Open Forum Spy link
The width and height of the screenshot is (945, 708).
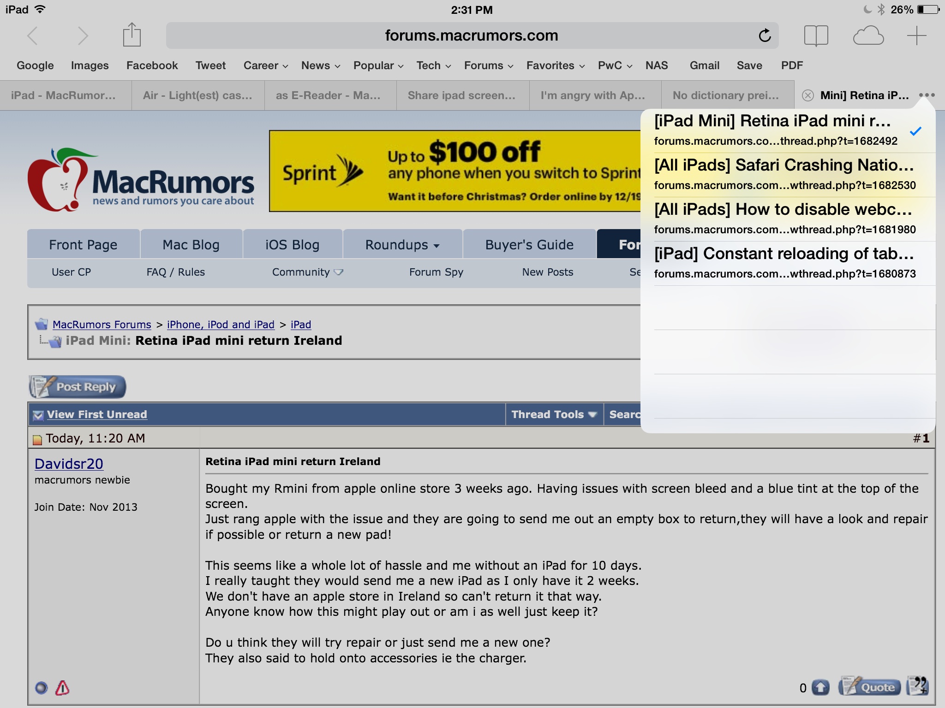pos(436,272)
